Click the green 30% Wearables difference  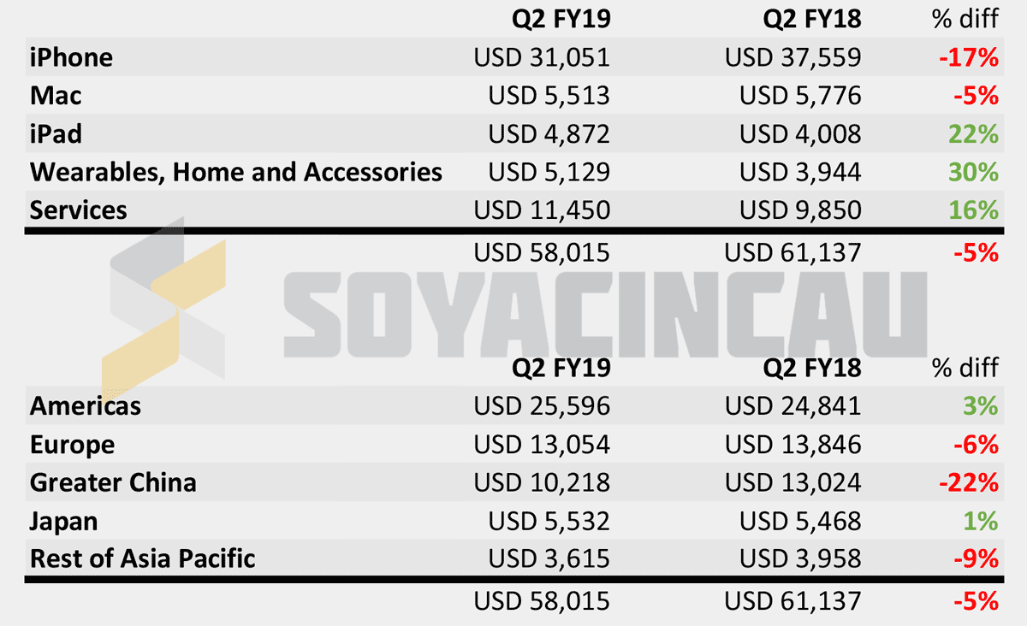973,172
